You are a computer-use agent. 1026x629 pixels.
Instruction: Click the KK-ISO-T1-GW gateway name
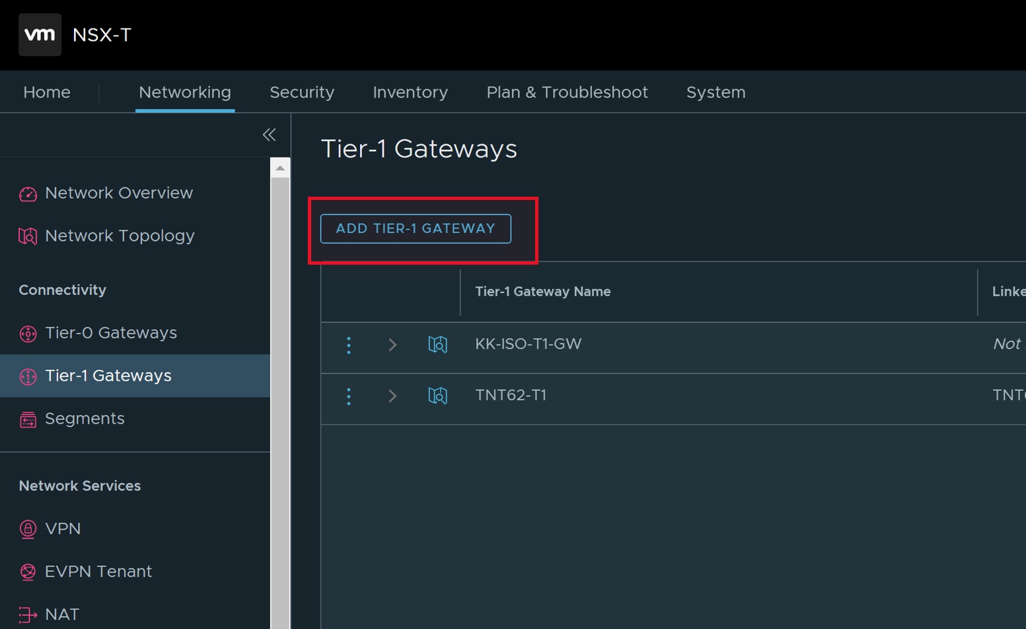click(528, 344)
